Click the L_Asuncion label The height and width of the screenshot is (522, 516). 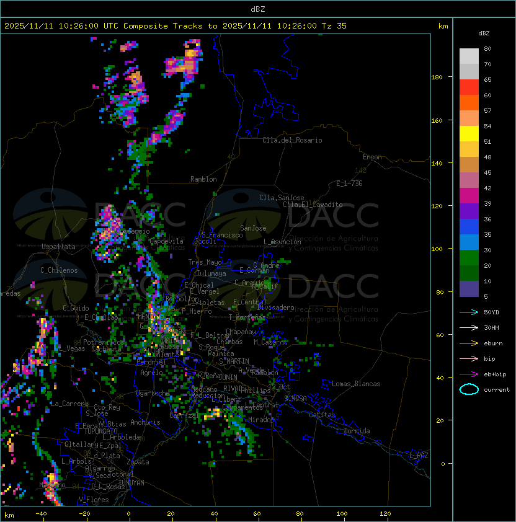(282, 242)
